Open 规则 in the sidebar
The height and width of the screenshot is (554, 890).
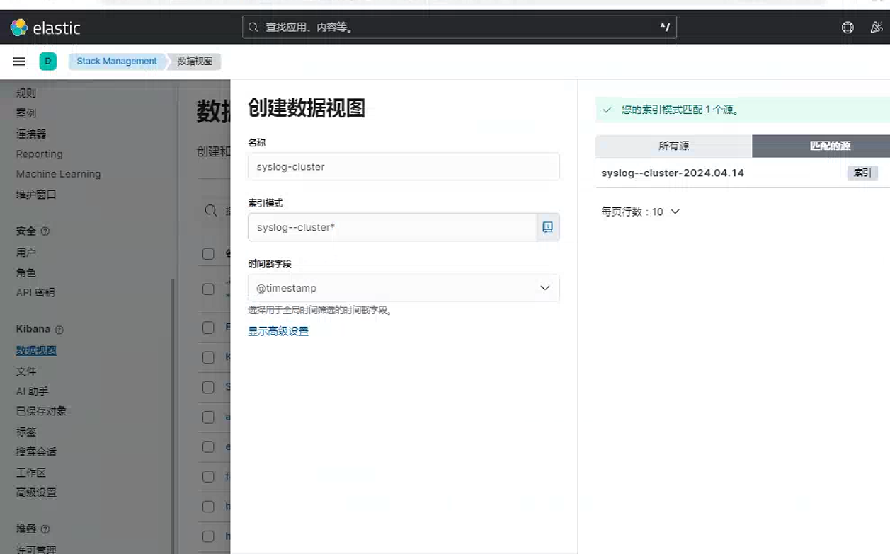coord(26,93)
